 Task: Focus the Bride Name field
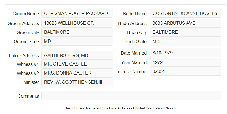186,13
